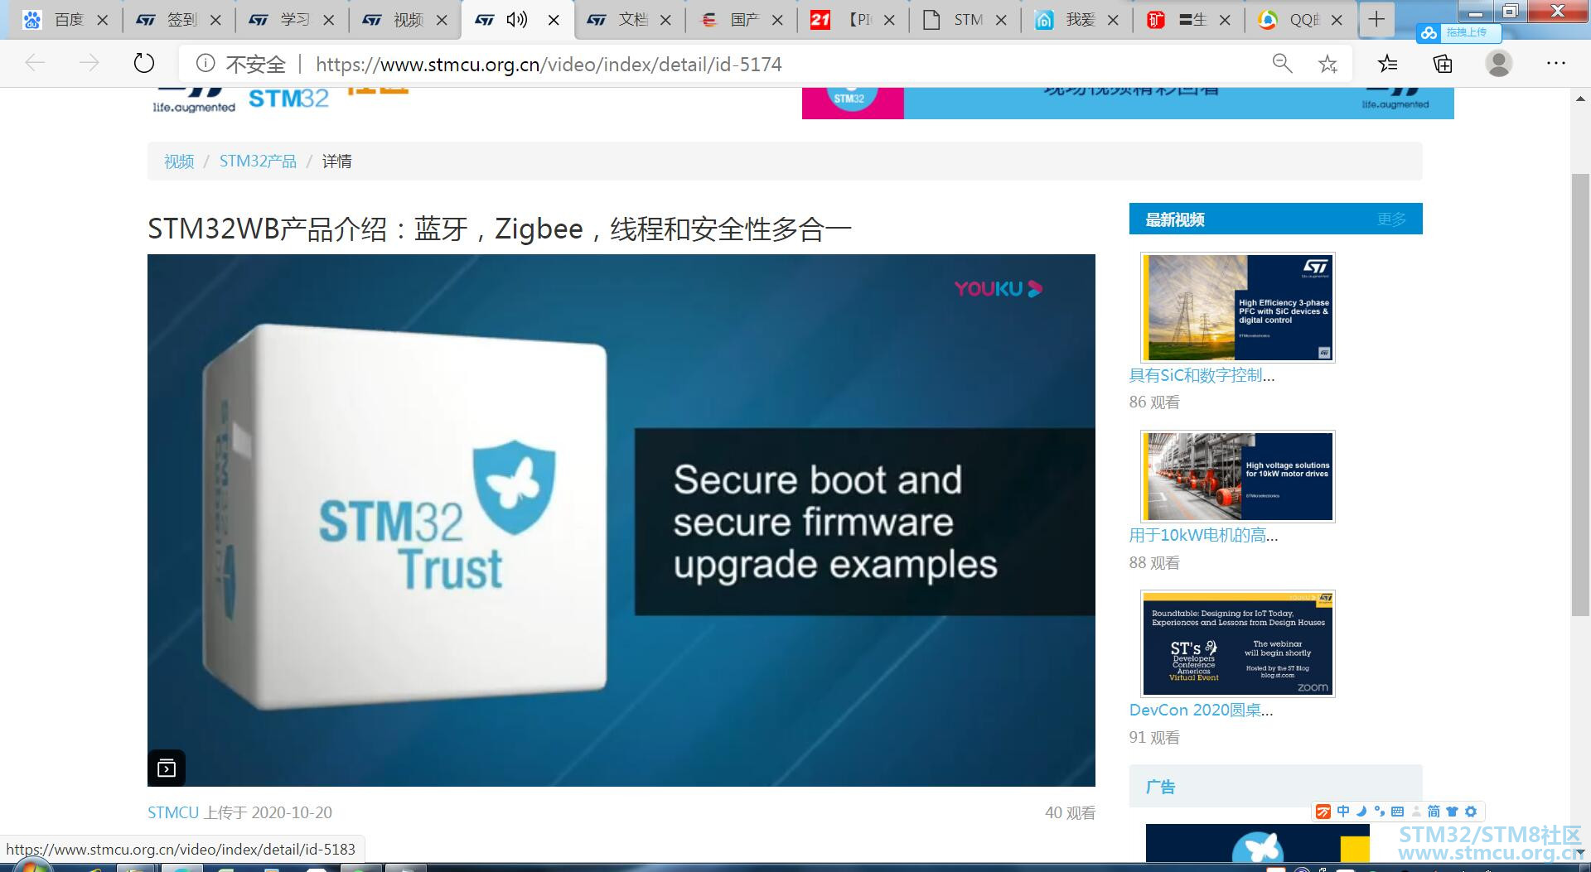Click the Sogou input method logo
1591x872 pixels.
1323,812
